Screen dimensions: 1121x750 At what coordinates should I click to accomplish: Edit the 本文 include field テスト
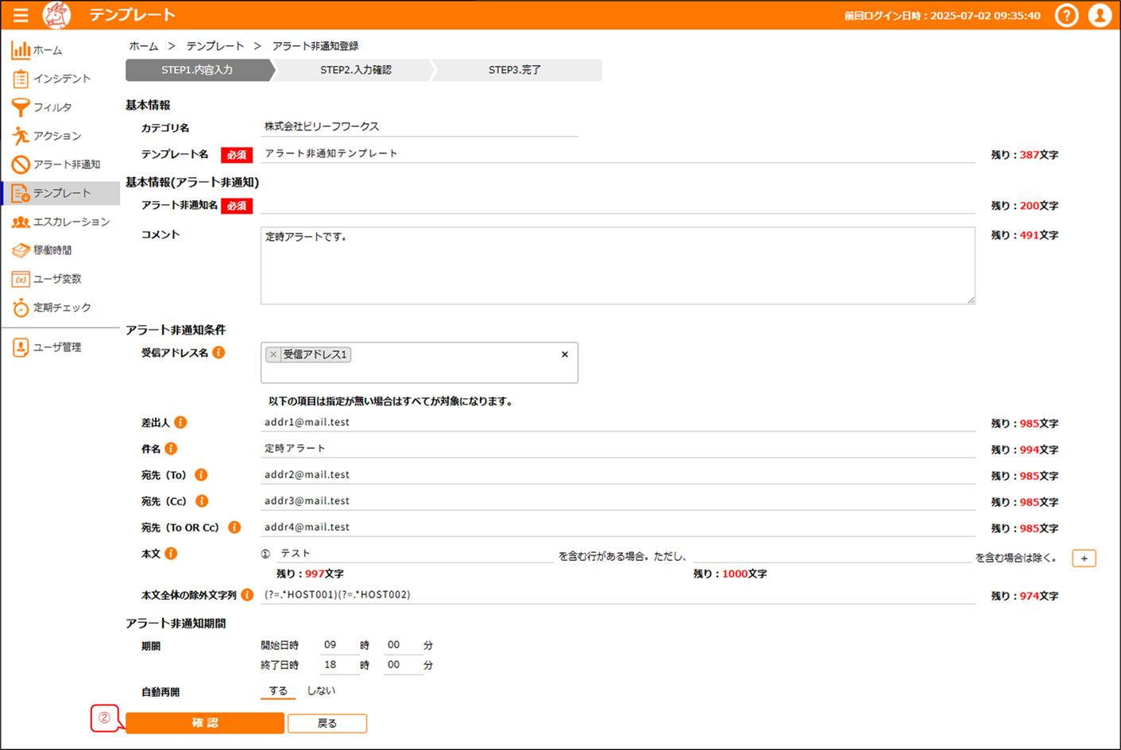click(415, 554)
